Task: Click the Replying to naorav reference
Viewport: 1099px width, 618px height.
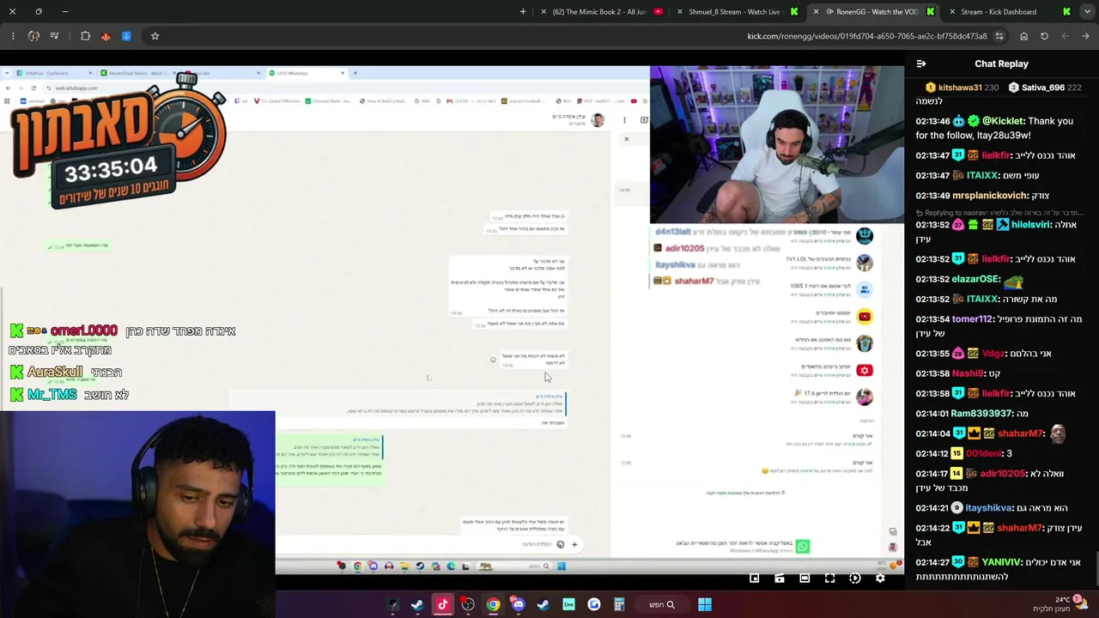Action: coord(1000,213)
